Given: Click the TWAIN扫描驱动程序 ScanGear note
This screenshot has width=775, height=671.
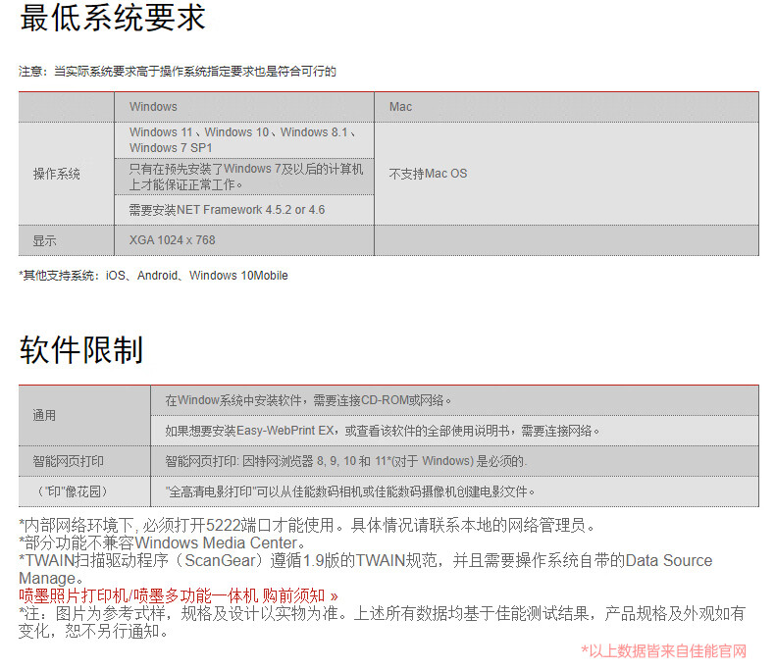Looking at the screenshot, I should pyautogui.click(x=366, y=569).
